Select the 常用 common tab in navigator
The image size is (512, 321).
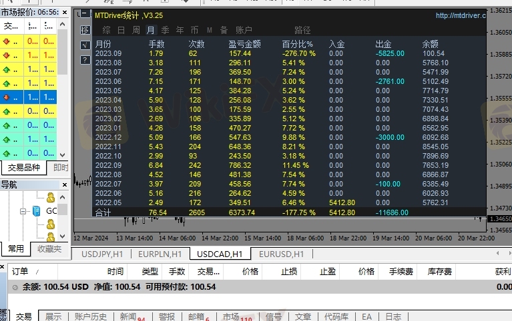15,248
